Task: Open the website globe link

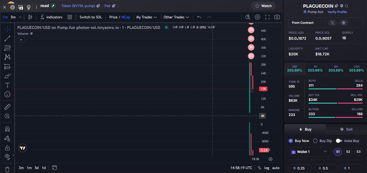Action: point(343,23)
